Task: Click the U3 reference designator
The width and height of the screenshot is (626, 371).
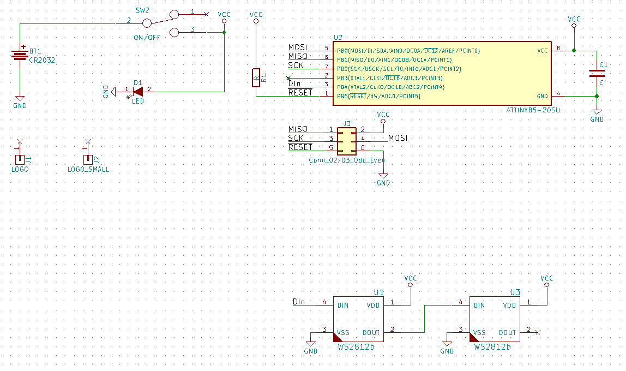Action: tap(515, 292)
